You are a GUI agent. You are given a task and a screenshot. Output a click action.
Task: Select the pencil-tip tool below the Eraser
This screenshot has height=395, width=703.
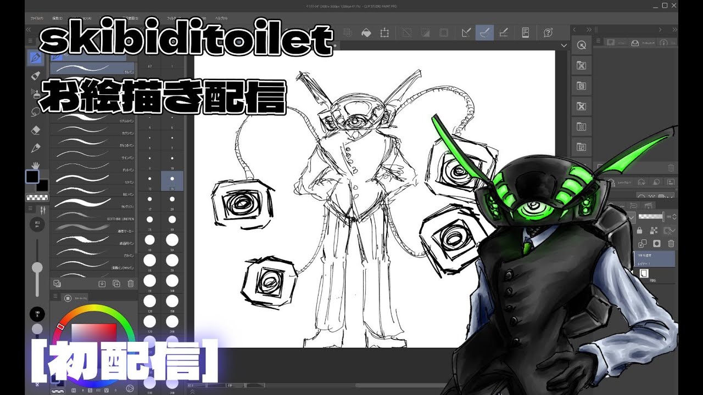[x=36, y=148]
